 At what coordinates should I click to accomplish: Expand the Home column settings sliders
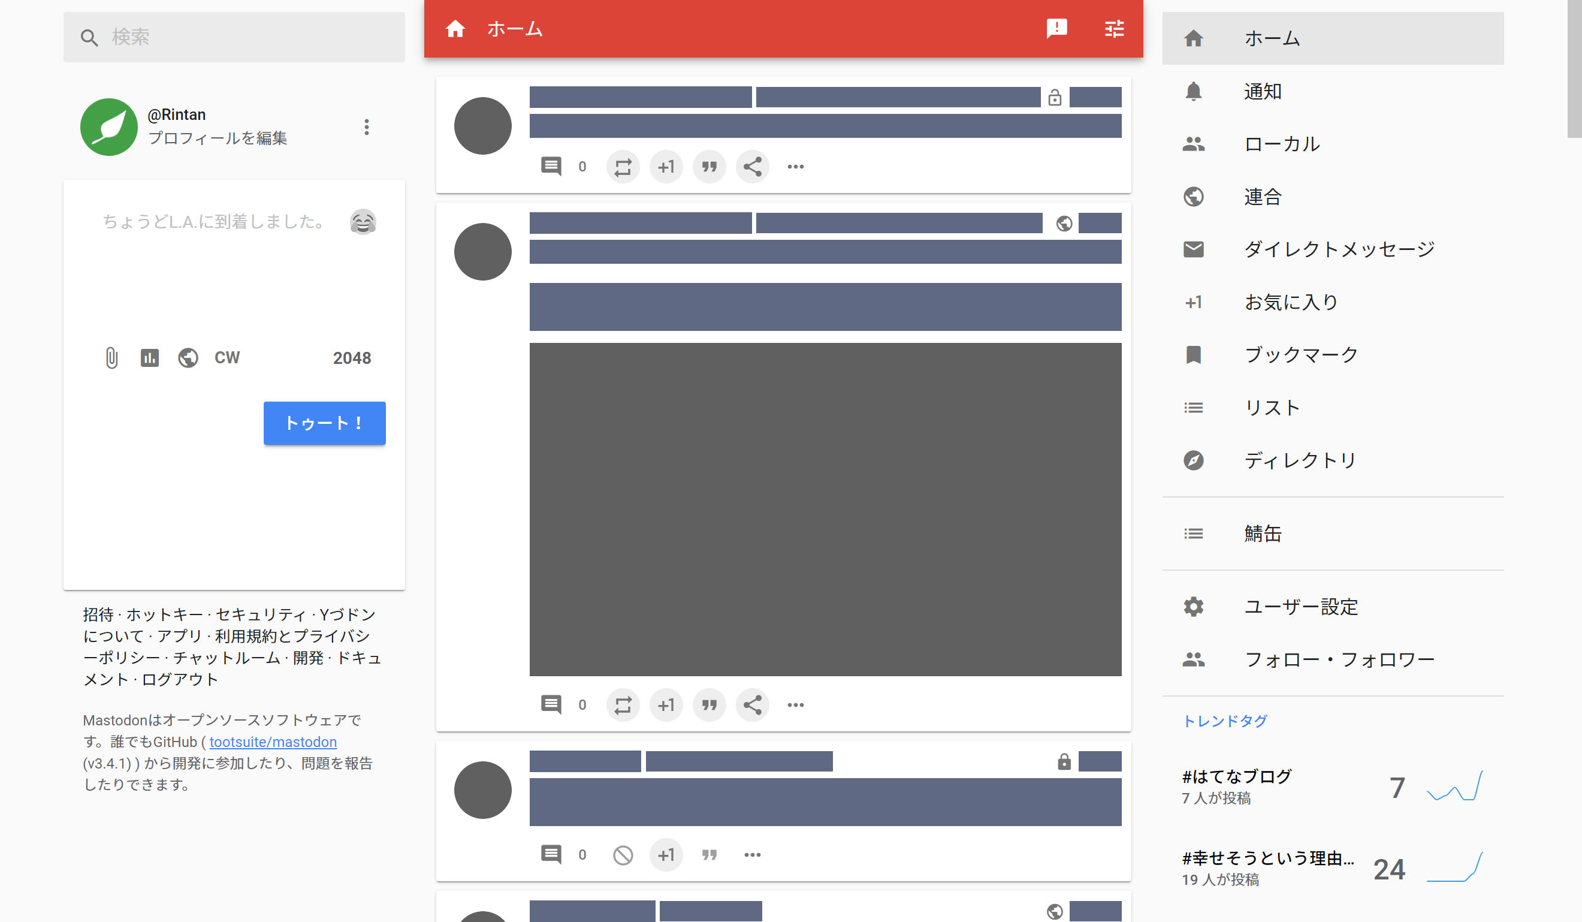(x=1113, y=29)
